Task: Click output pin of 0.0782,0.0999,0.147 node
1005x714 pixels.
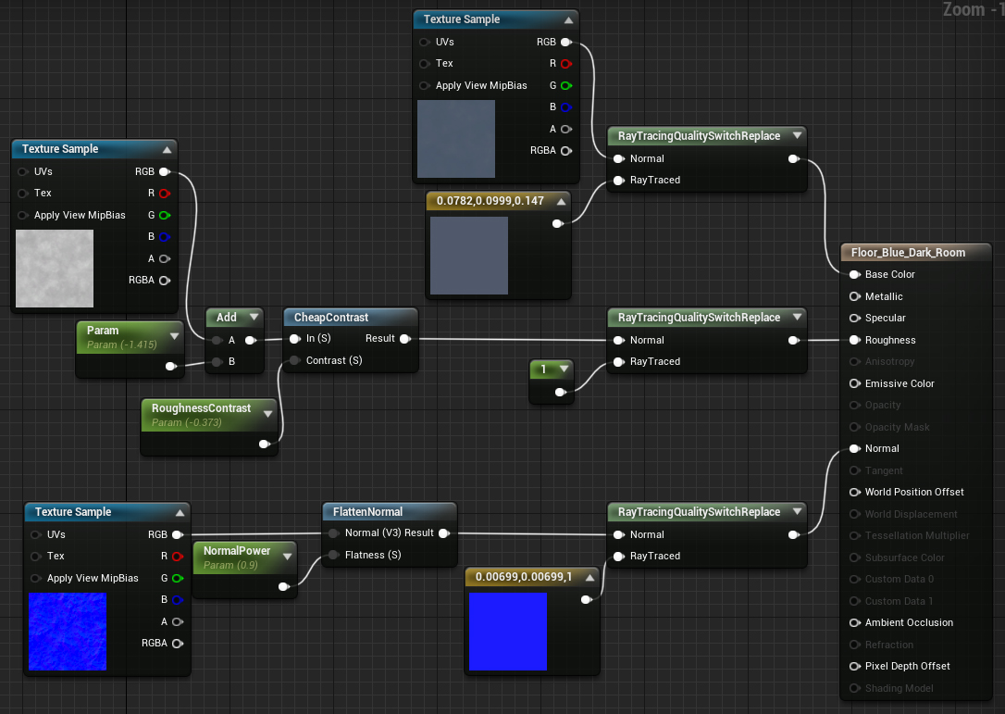Action: (x=558, y=223)
